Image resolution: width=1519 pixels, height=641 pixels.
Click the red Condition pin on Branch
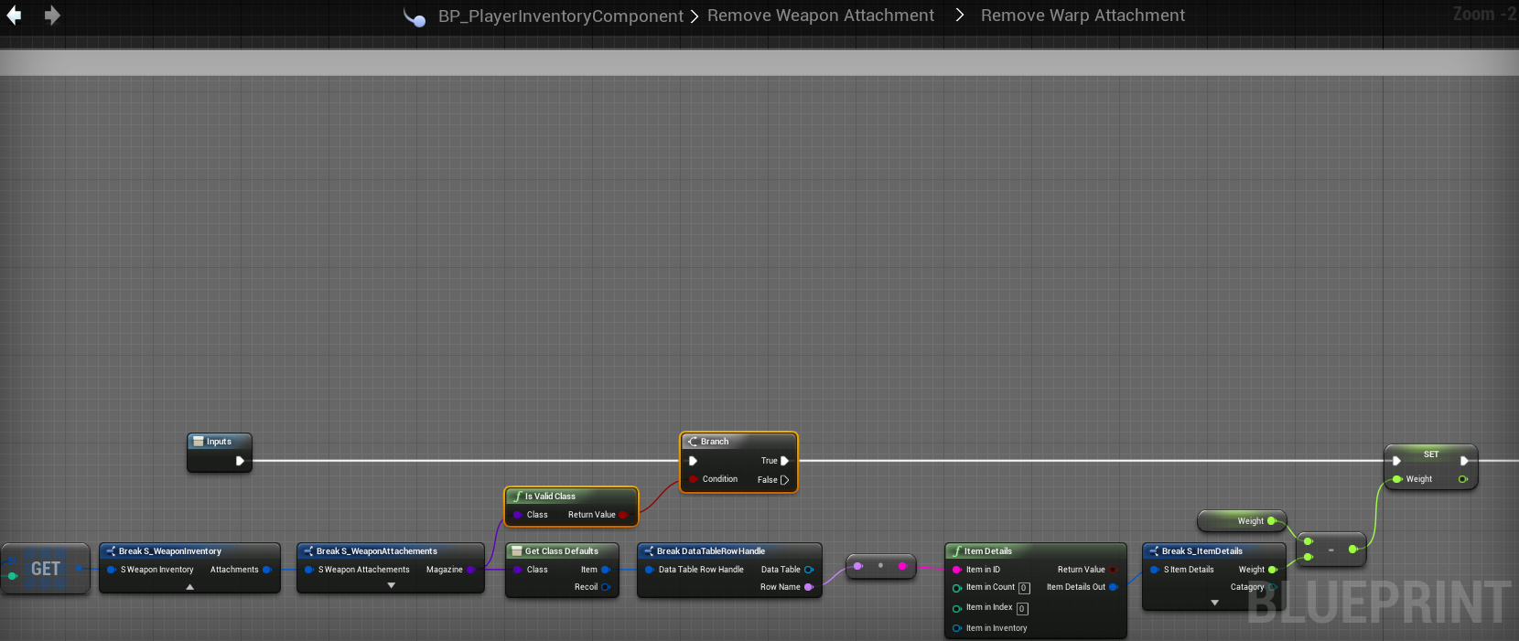694,479
